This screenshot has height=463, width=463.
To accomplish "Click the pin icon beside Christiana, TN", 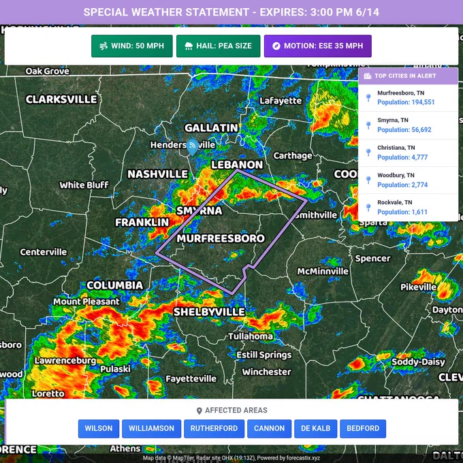I will (x=368, y=153).
